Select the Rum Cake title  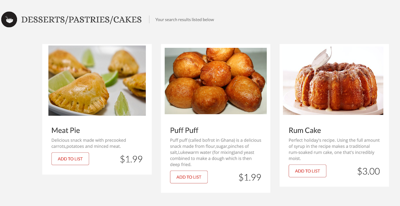tap(305, 130)
